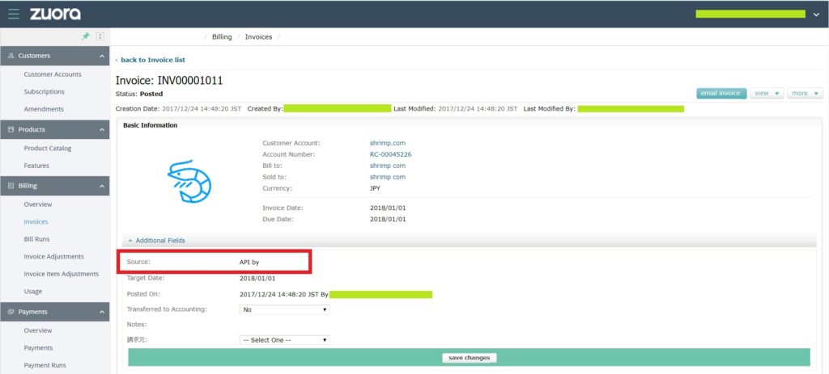This screenshot has width=829, height=374.
Task: Click the sidebar collapse arrows icon
Action: (100, 36)
